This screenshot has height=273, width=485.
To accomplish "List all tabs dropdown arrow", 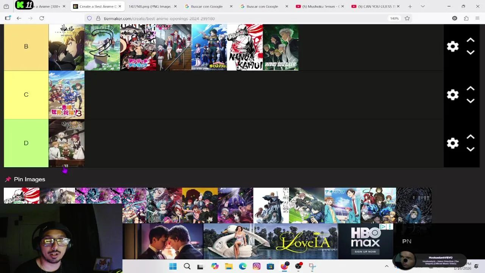I will [x=423, y=6].
